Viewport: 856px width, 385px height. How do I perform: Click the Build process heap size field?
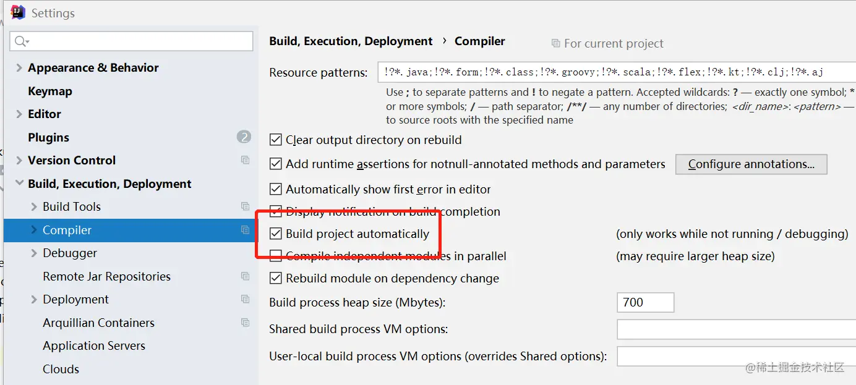(645, 303)
